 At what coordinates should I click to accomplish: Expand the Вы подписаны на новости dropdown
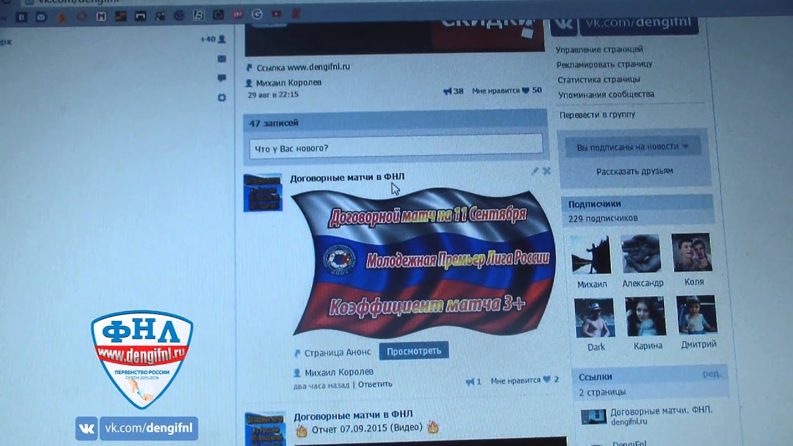pyautogui.click(x=633, y=147)
